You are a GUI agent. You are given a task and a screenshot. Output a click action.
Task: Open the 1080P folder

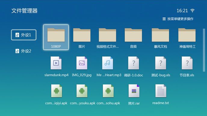(56, 37)
